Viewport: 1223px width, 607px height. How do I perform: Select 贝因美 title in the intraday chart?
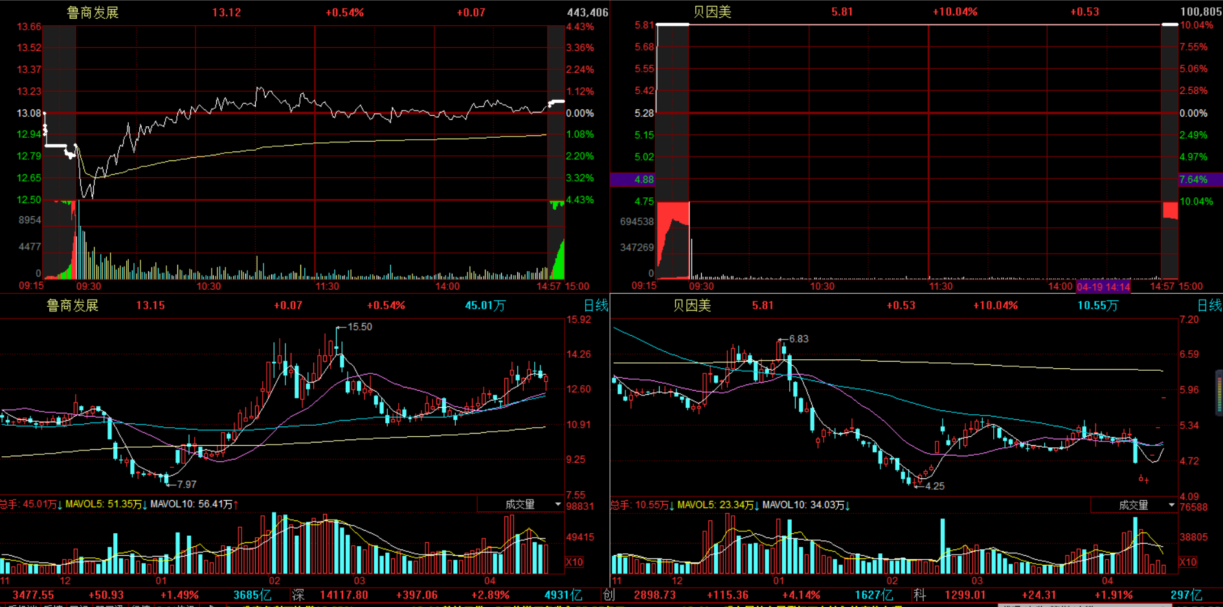[712, 12]
